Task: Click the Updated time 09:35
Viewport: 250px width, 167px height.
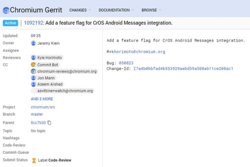Action: (36, 36)
